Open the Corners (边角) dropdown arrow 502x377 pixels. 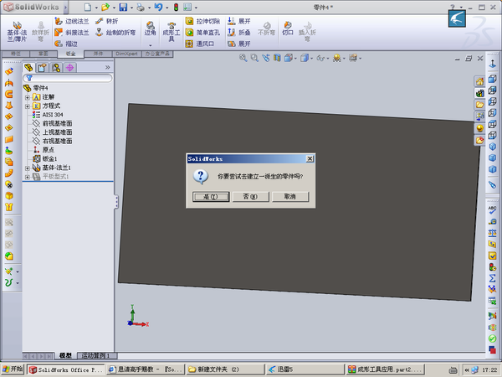(150, 45)
